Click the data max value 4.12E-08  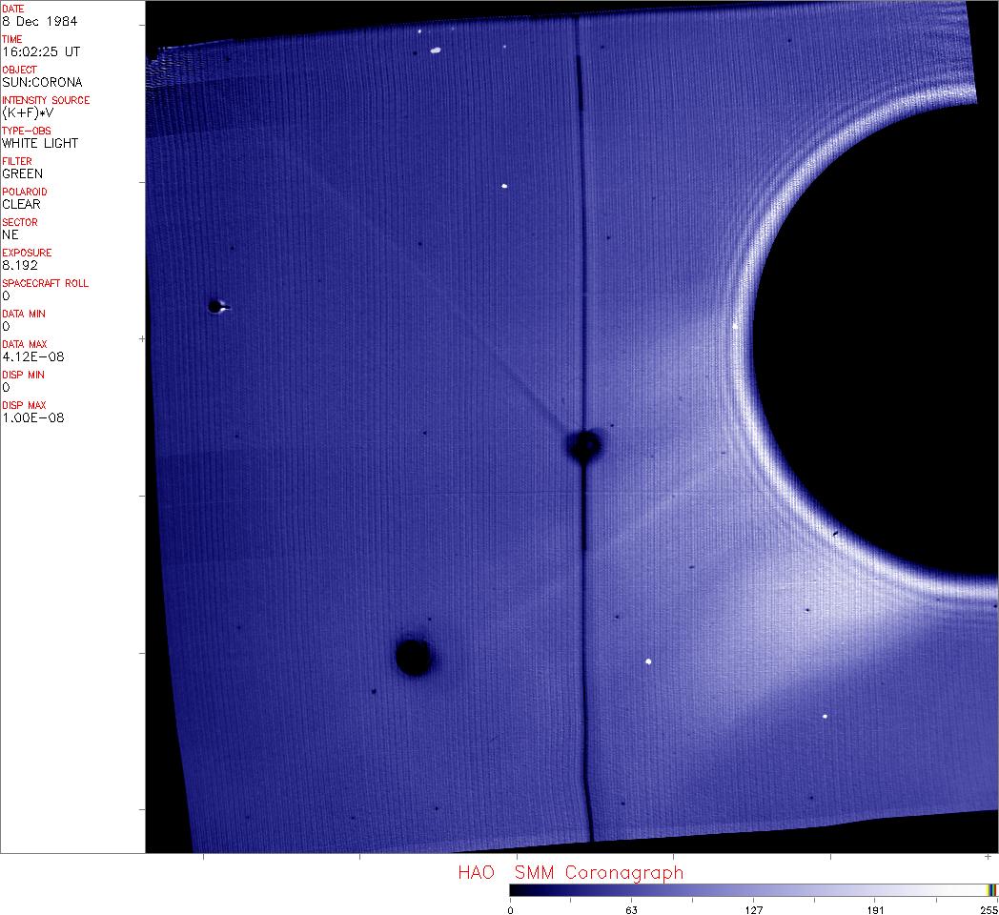(32, 356)
